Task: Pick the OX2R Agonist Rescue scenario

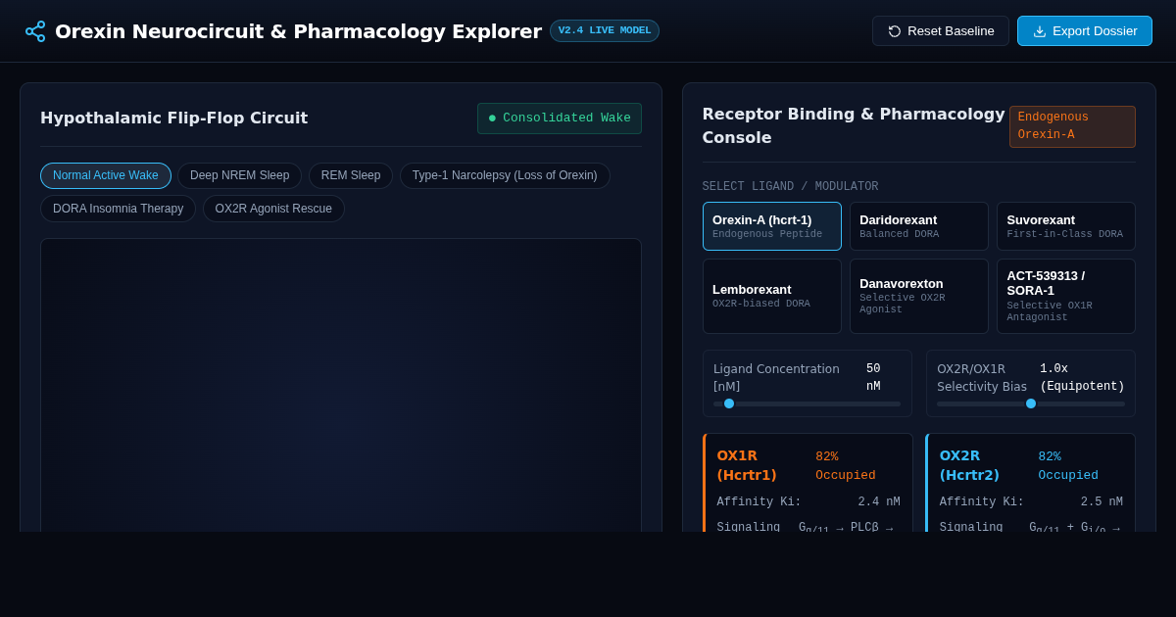Action: tap(273, 209)
